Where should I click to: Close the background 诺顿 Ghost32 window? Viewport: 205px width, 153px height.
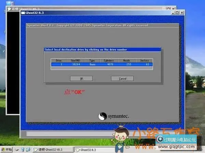click(x=173, y=8)
